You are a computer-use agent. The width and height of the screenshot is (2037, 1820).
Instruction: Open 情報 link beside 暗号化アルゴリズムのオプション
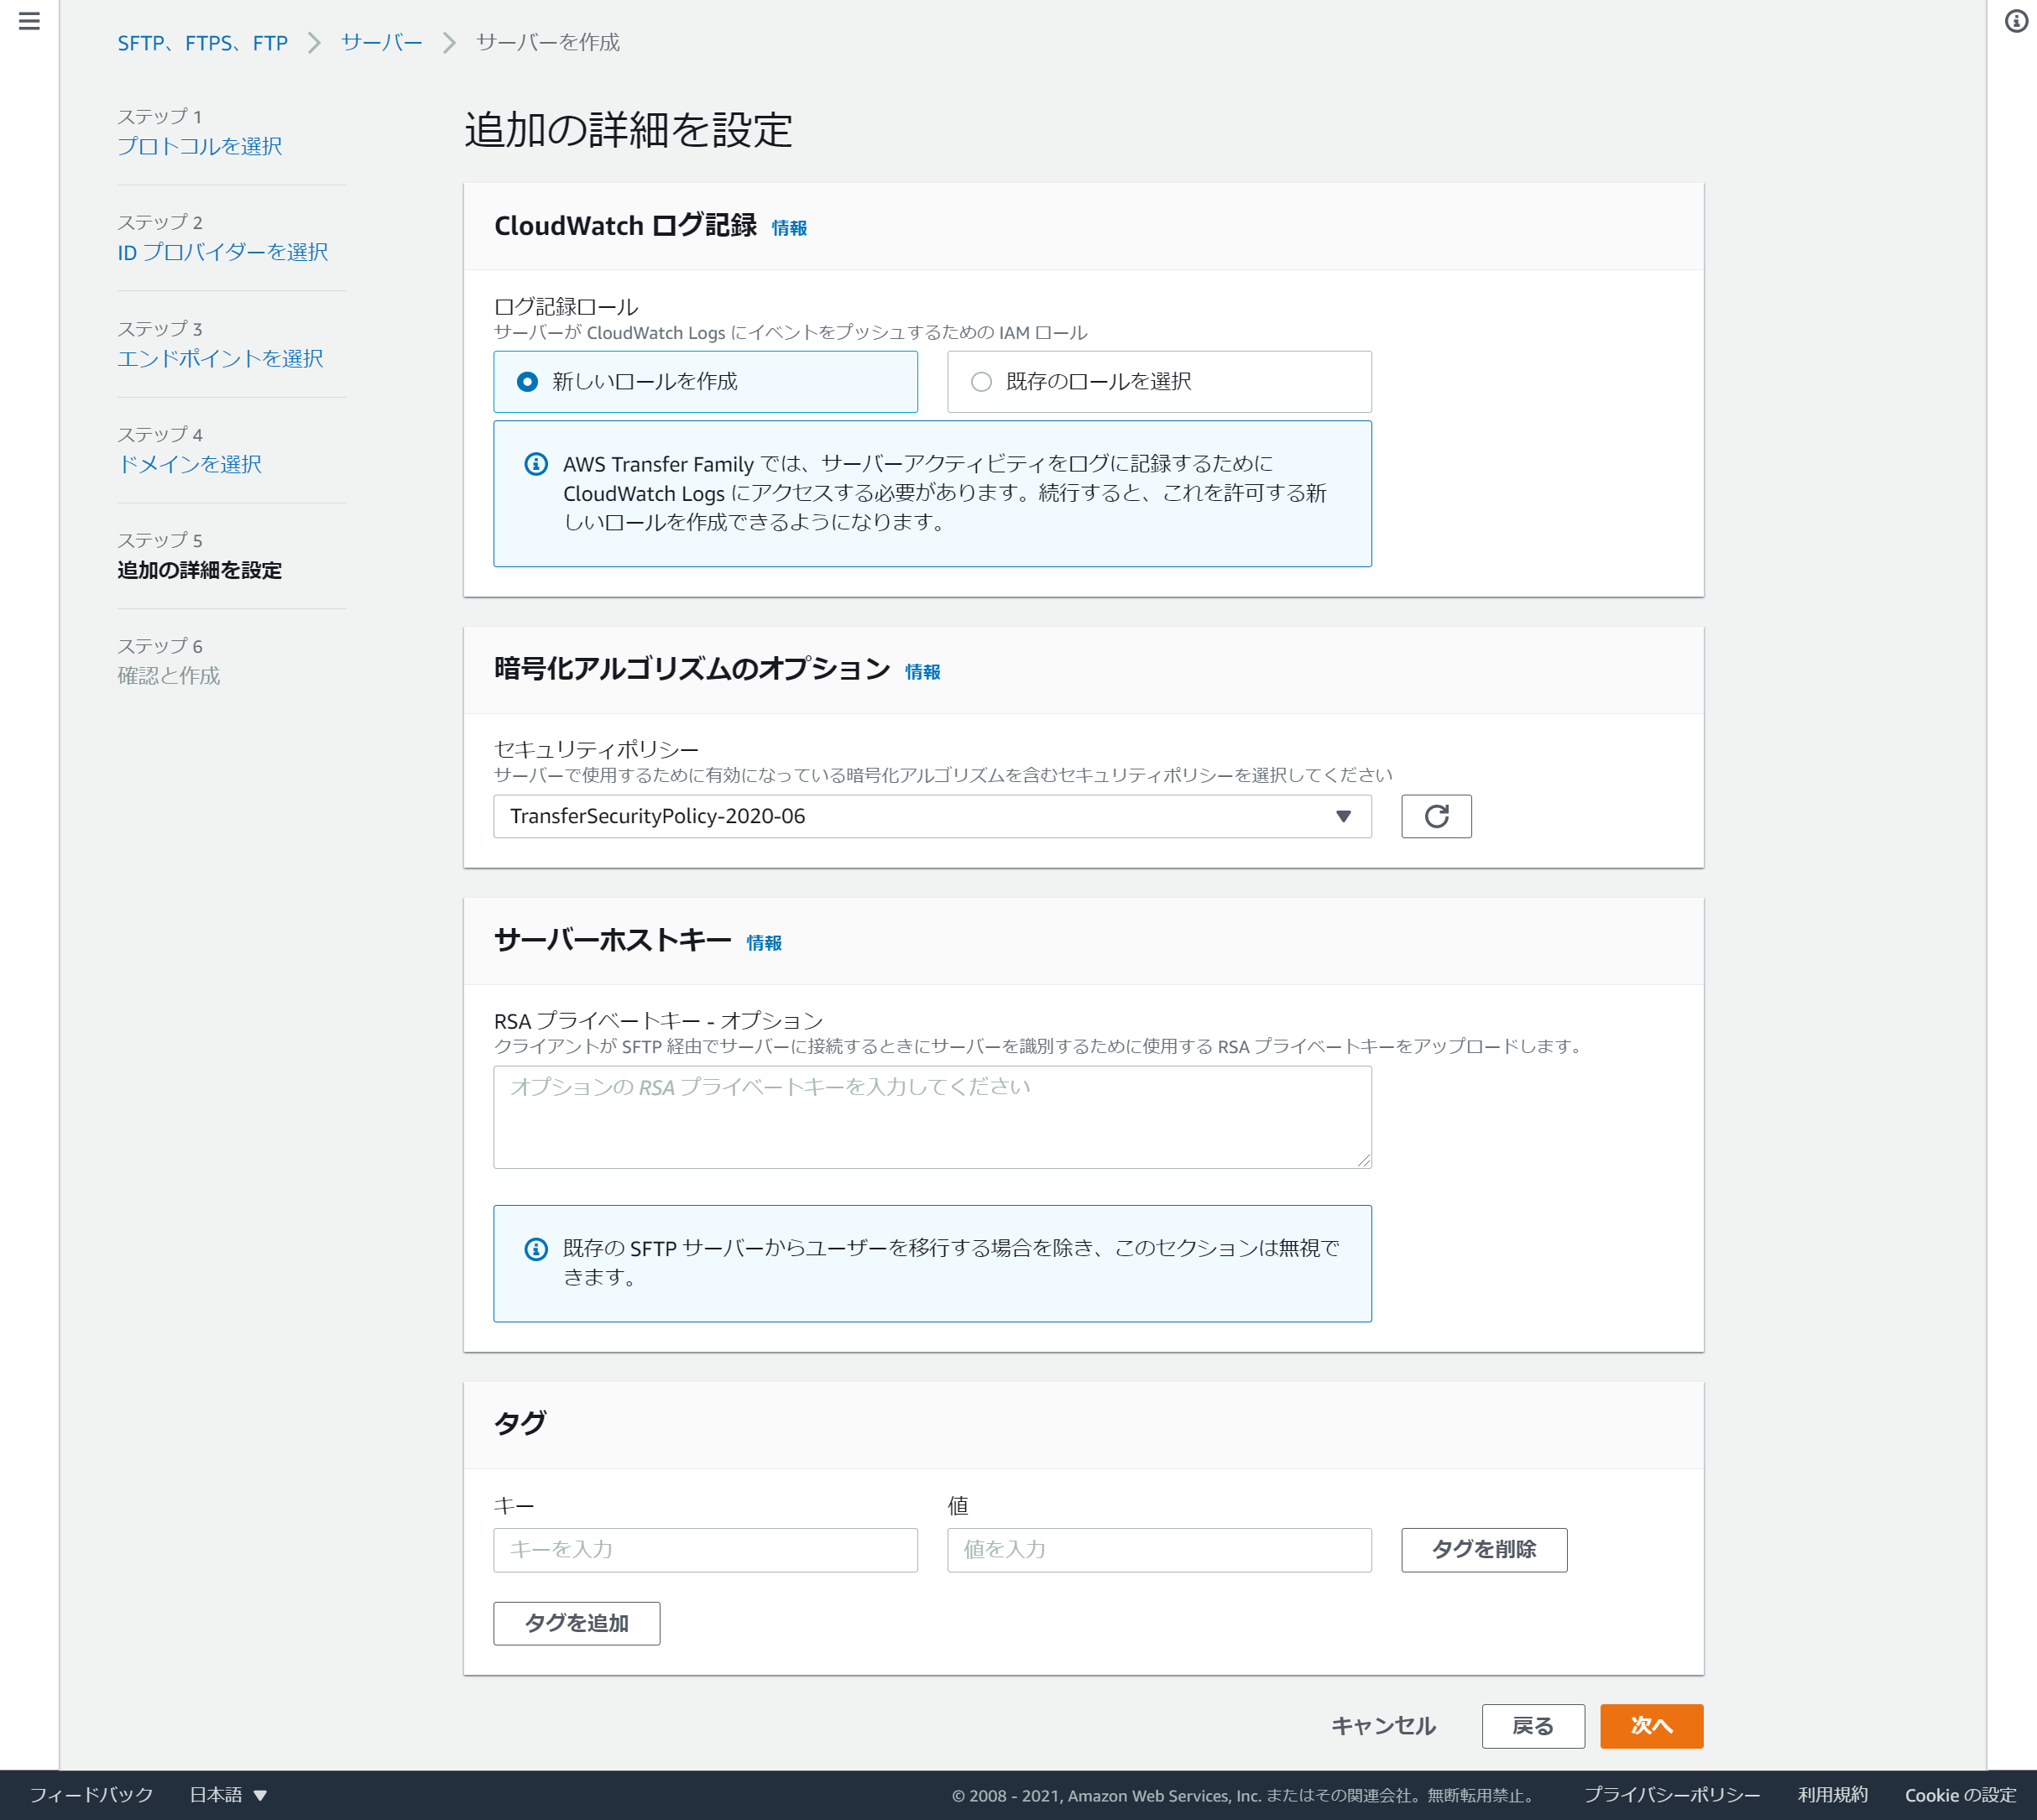921,672
